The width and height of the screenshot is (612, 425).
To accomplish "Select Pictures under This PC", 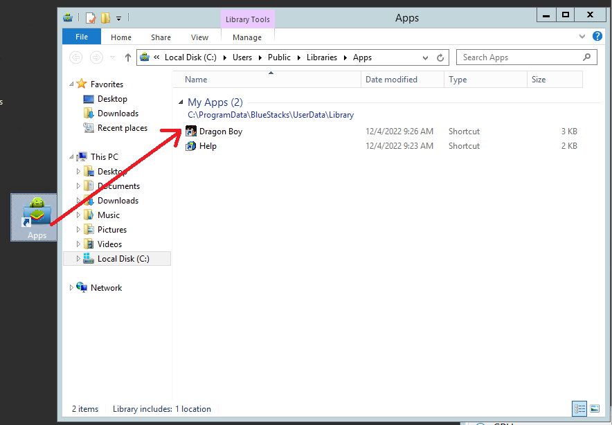I will [x=112, y=230].
